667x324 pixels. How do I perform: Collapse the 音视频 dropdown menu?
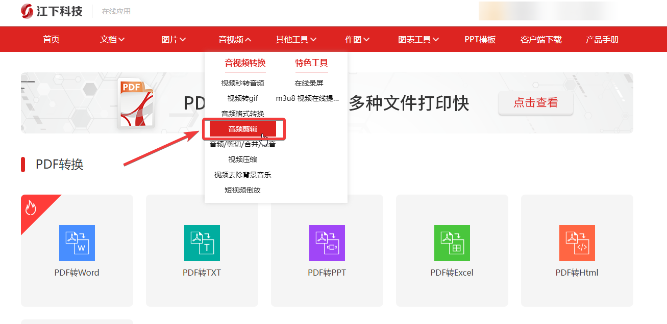pyautogui.click(x=235, y=39)
